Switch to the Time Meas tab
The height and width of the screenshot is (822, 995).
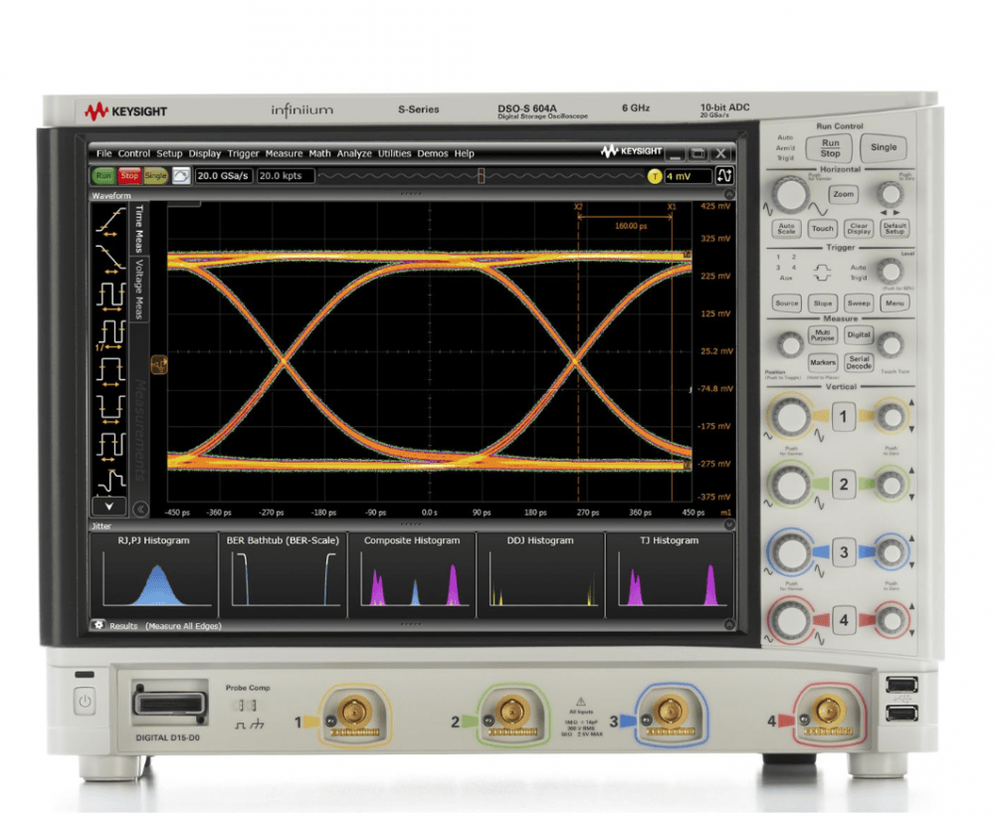click(139, 229)
